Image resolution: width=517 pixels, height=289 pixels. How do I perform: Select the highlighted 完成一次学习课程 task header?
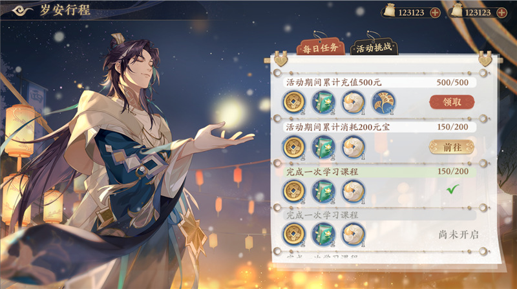[380, 172]
